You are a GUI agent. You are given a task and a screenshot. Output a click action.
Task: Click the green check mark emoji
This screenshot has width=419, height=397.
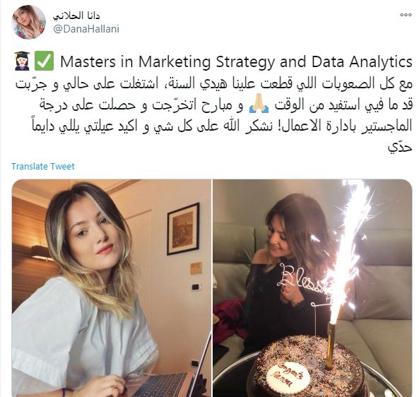pos(44,61)
